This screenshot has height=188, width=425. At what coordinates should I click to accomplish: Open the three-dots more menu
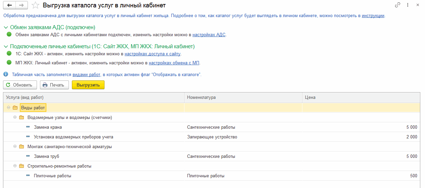click(x=408, y=5)
